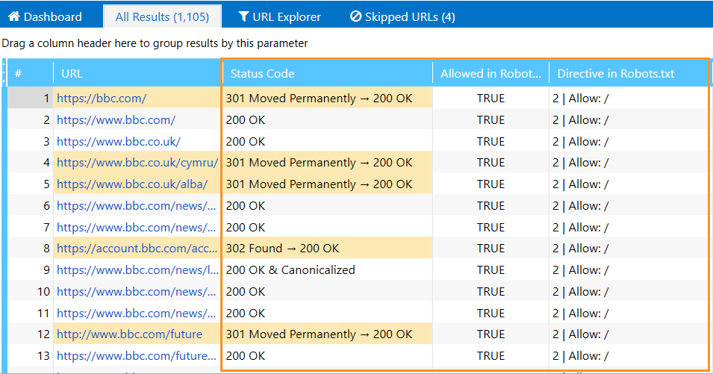Open the https://account.bbc.com link in row 8
This screenshot has height=374, width=713.
tap(137, 248)
